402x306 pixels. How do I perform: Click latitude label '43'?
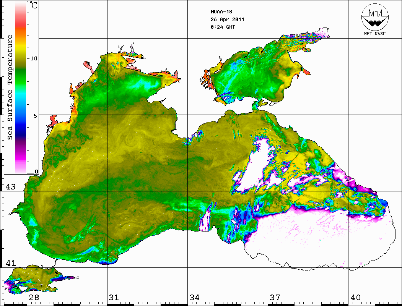[11, 187]
